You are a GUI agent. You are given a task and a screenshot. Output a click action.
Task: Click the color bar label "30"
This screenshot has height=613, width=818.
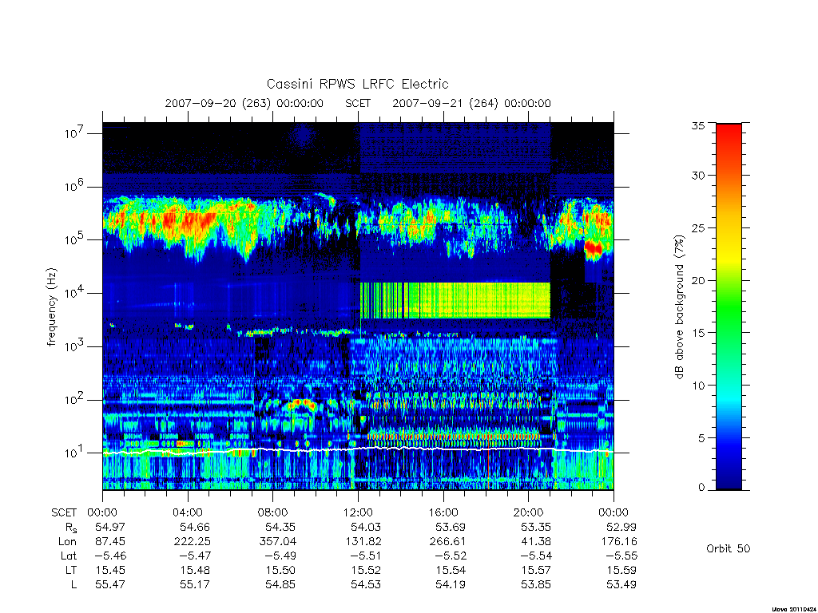pyautogui.click(x=697, y=175)
